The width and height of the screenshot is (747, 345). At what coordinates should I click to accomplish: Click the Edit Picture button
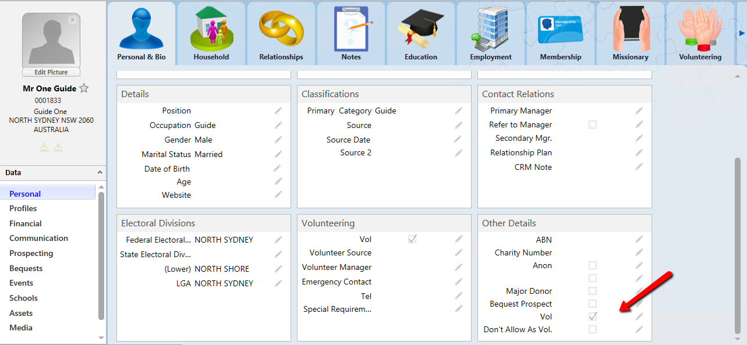51,72
